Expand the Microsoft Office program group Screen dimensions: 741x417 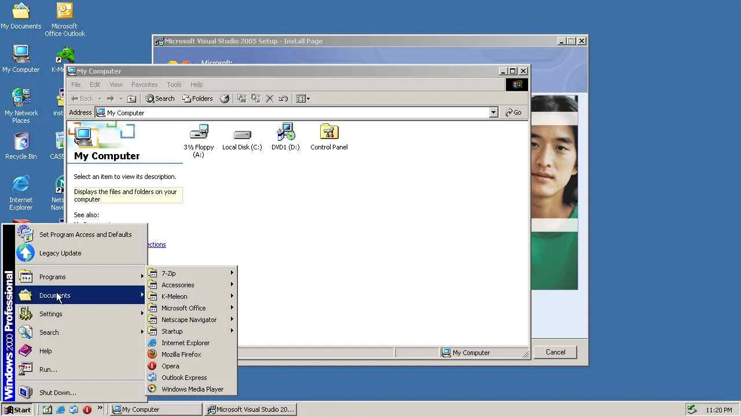[x=192, y=308]
